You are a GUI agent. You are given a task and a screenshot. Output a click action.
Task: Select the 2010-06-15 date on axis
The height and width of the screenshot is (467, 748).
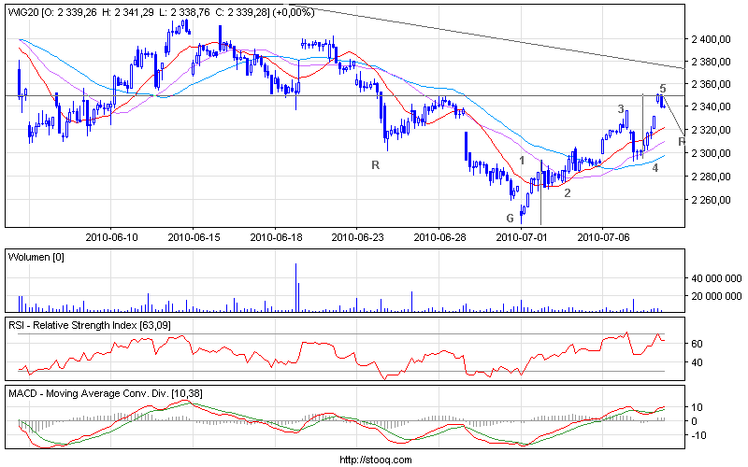click(x=194, y=238)
